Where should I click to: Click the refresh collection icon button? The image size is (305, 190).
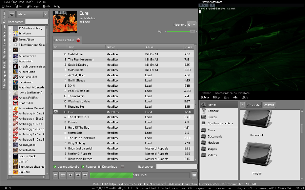[x=12, y=14]
